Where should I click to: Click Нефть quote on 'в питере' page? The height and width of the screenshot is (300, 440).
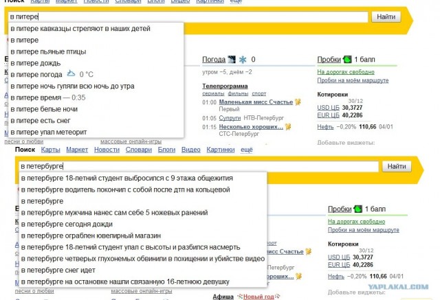(x=325, y=127)
